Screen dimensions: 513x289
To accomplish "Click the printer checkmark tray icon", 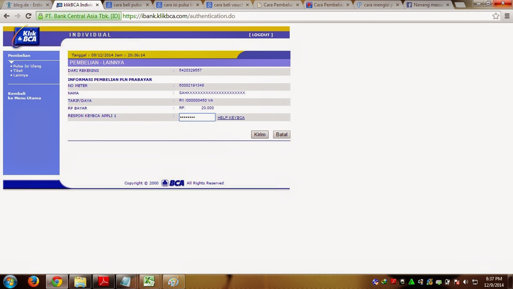I will pos(439,281).
